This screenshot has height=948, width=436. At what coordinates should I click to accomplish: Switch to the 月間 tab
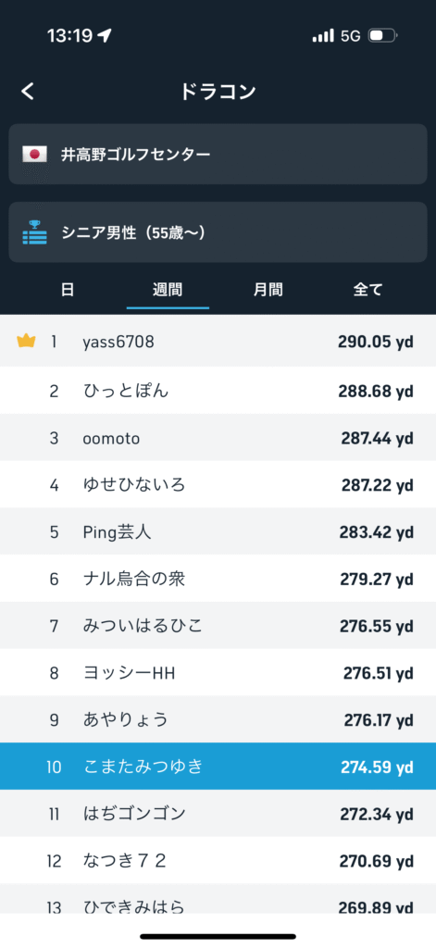point(268,290)
